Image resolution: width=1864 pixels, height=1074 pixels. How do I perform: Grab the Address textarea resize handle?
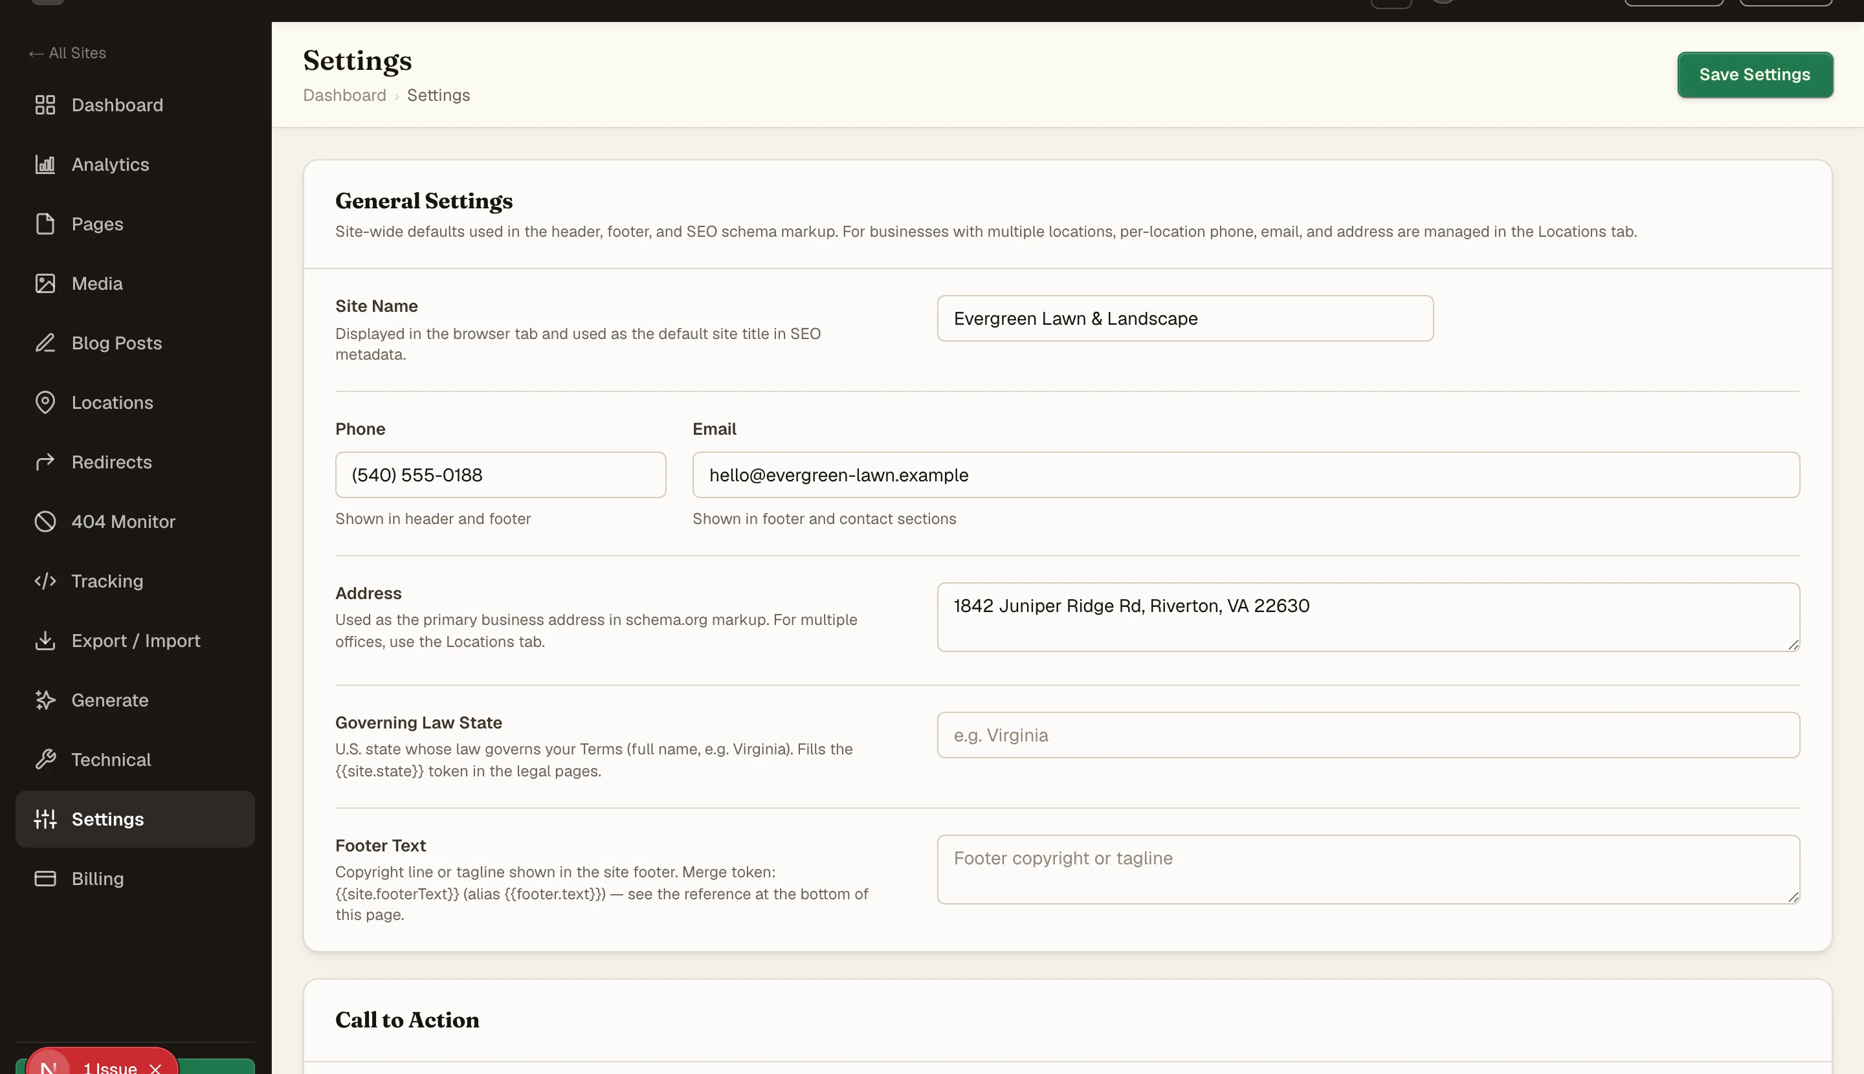point(1793,644)
